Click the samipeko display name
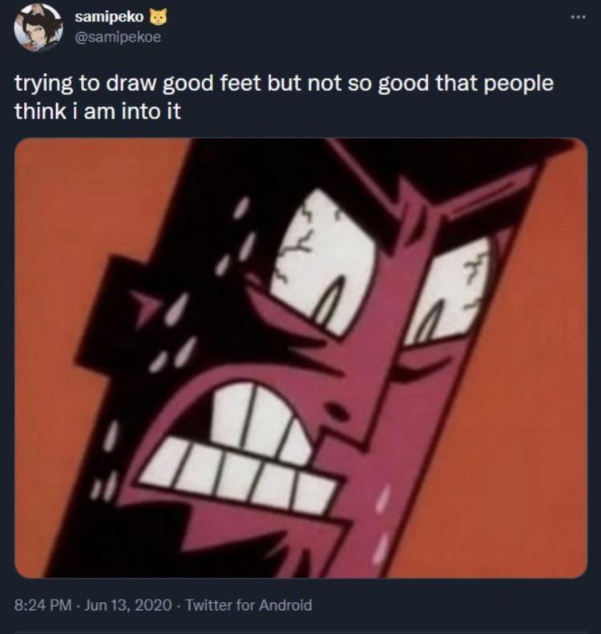Image resolution: width=601 pixels, height=634 pixels. pos(110,16)
